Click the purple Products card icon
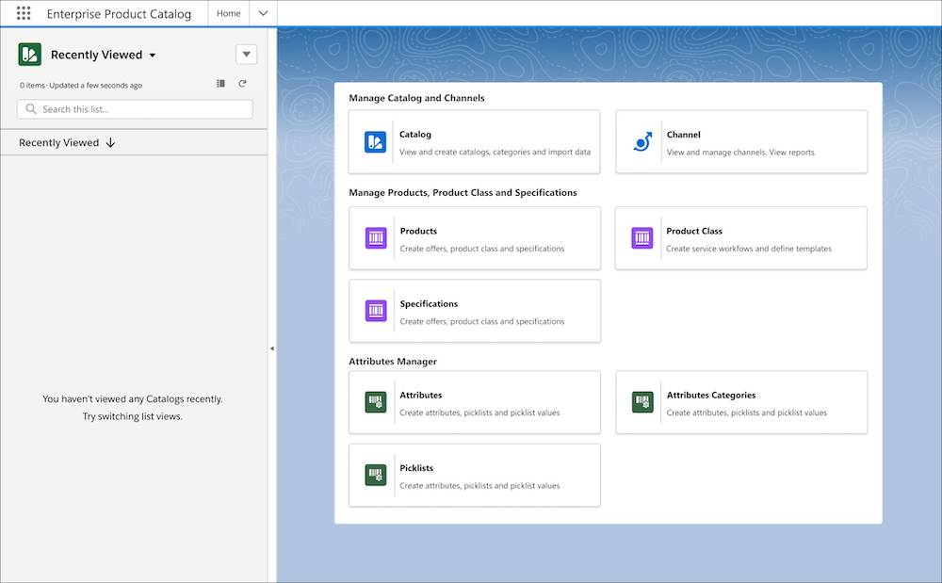 click(376, 238)
